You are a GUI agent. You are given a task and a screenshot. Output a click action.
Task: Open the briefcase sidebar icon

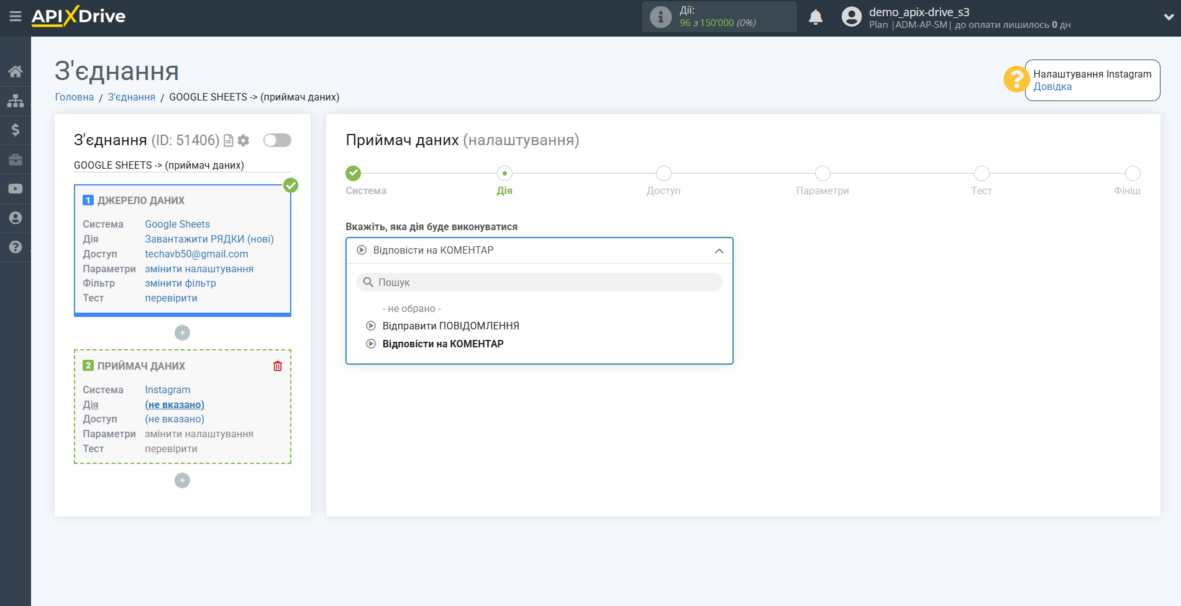coord(16,159)
